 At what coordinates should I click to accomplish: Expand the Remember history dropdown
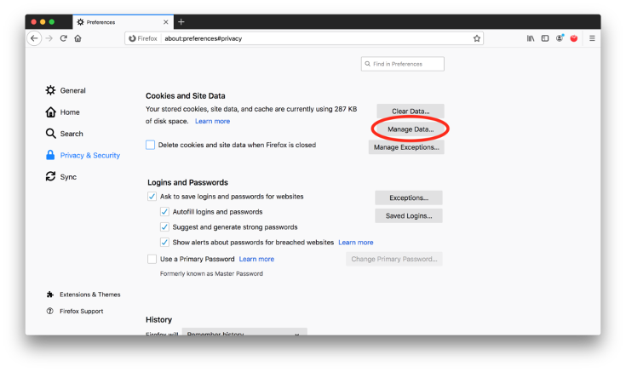pyautogui.click(x=245, y=334)
